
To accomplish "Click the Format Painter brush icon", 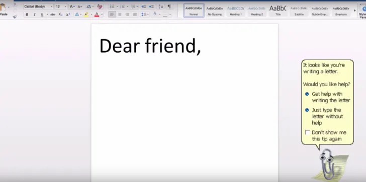I will 15,17.
